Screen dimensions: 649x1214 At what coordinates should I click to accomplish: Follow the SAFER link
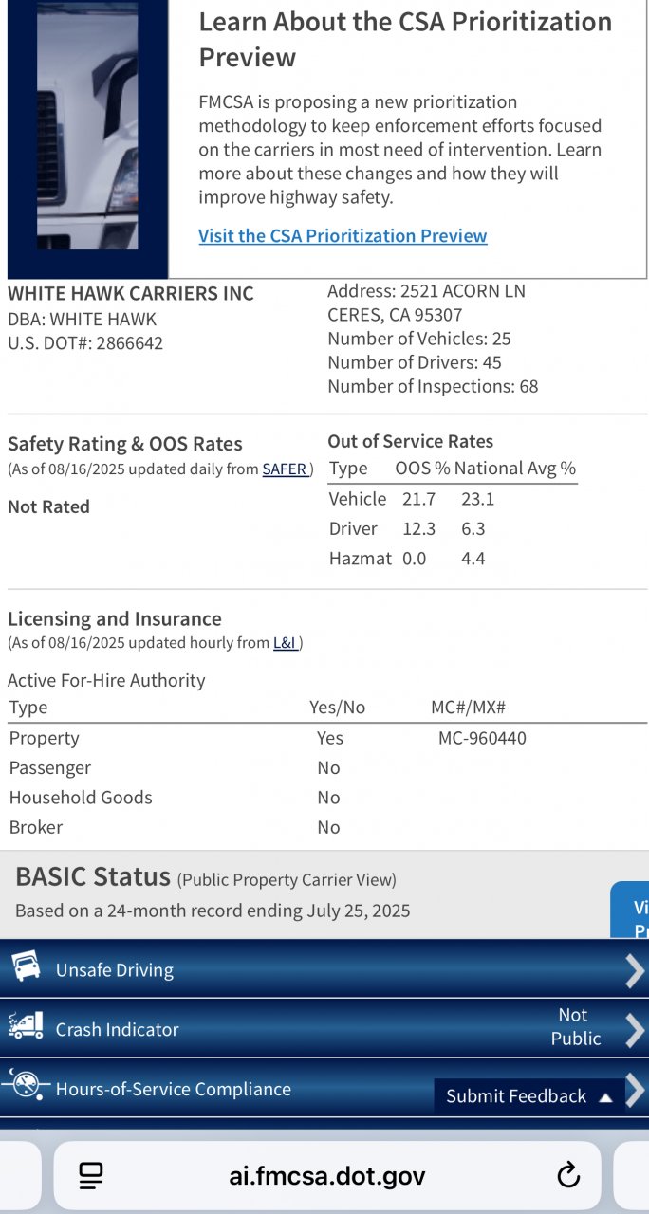click(x=285, y=469)
